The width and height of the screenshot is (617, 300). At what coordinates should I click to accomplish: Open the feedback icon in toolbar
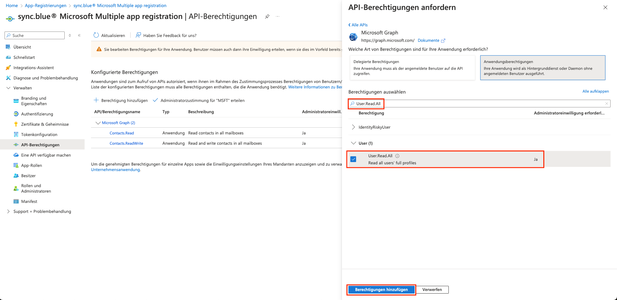click(138, 35)
